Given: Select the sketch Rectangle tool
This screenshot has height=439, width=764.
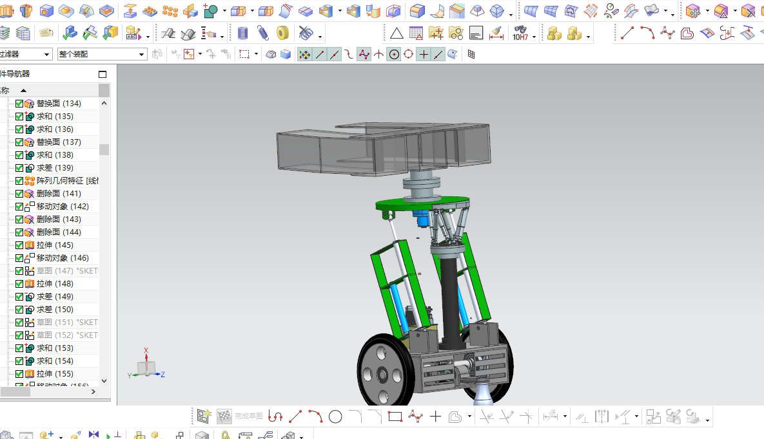Looking at the screenshot, I should [395, 416].
